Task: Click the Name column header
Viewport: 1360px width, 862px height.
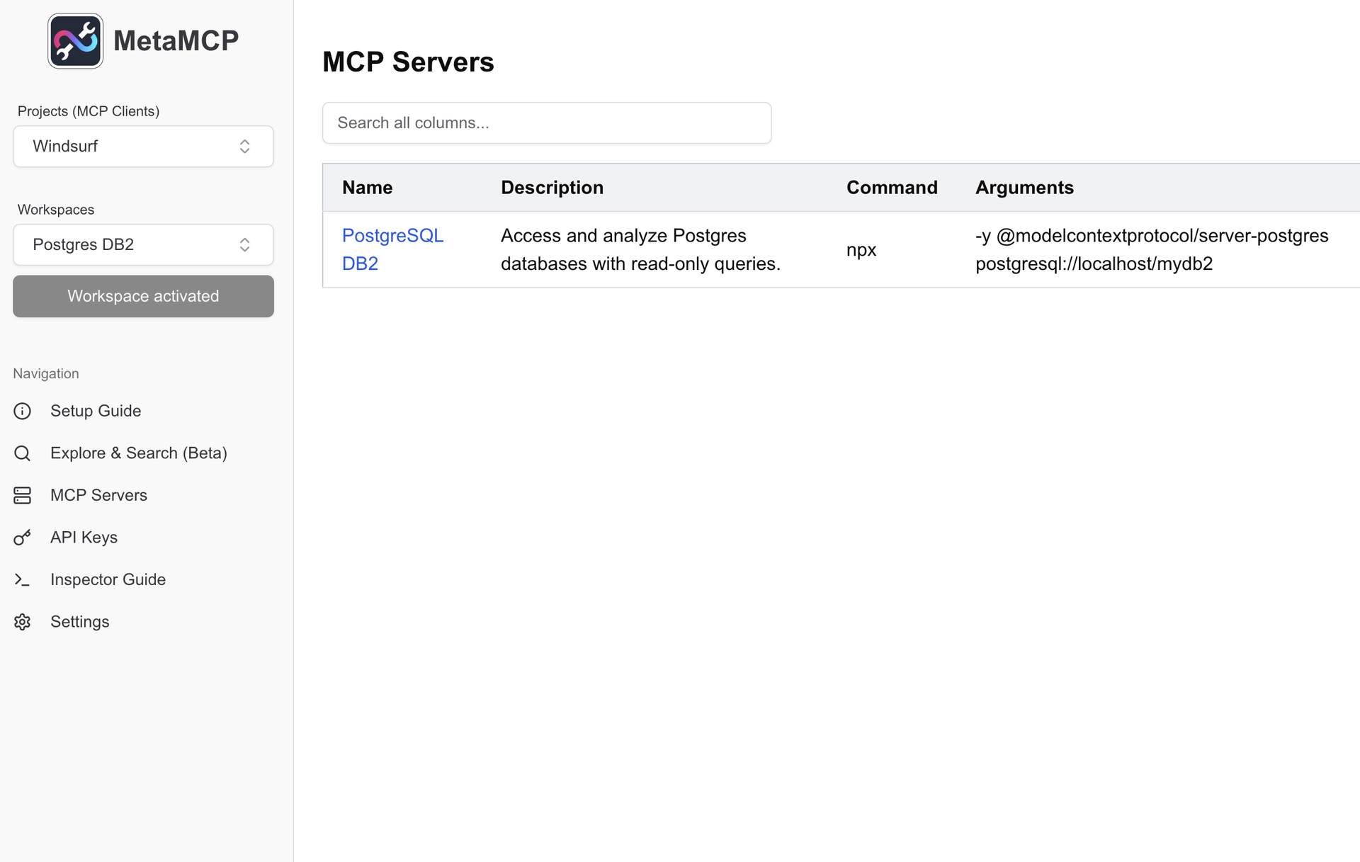Action: (367, 188)
